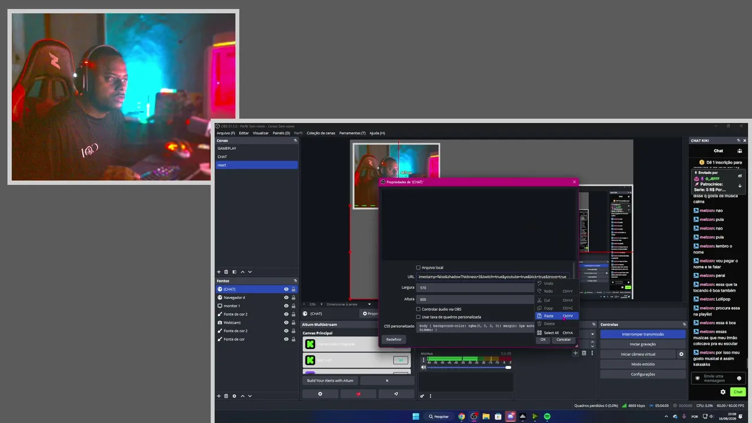Show hidden icons in system tray
The width and height of the screenshot is (752, 423).
(667, 417)
